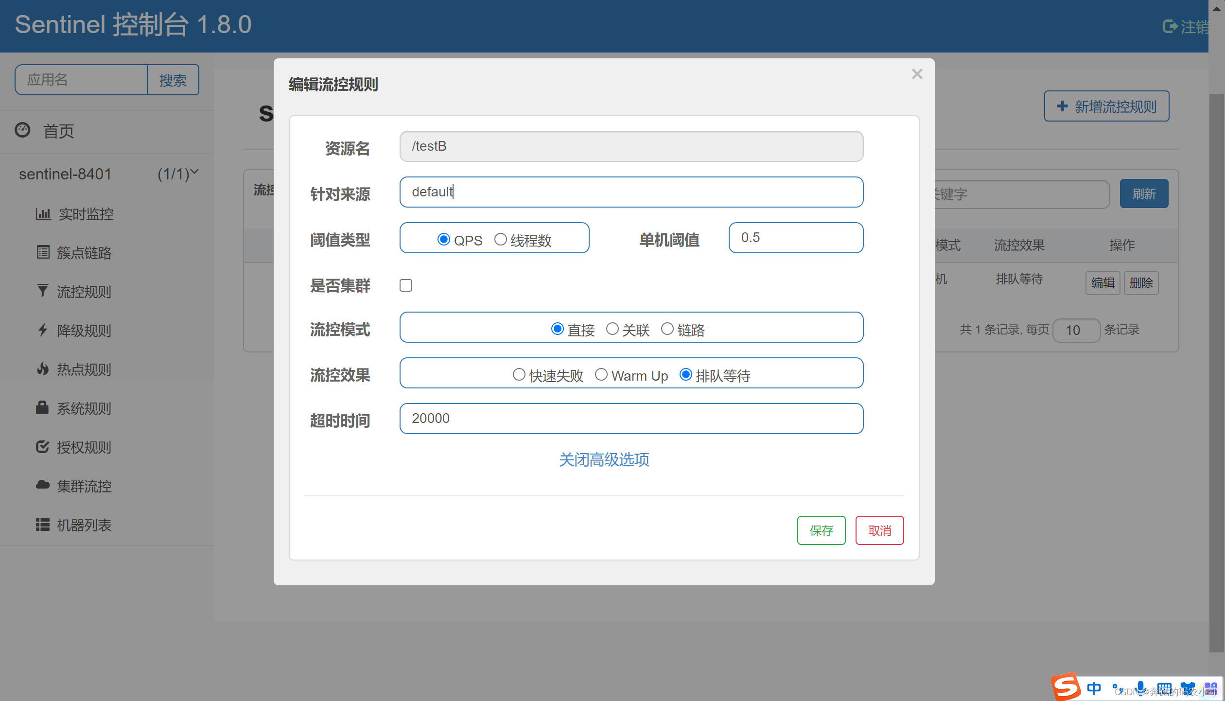The image size is (1225, 701).
Task: Click the filter icon next to 流控规则
Action: pyautogui.click(x=43, y=291)
